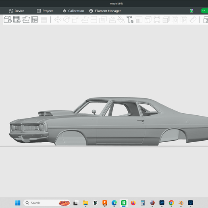This screenshot has height=208, width=208.
Task: Click the pages icon marked P
Action: click(184, 20)
